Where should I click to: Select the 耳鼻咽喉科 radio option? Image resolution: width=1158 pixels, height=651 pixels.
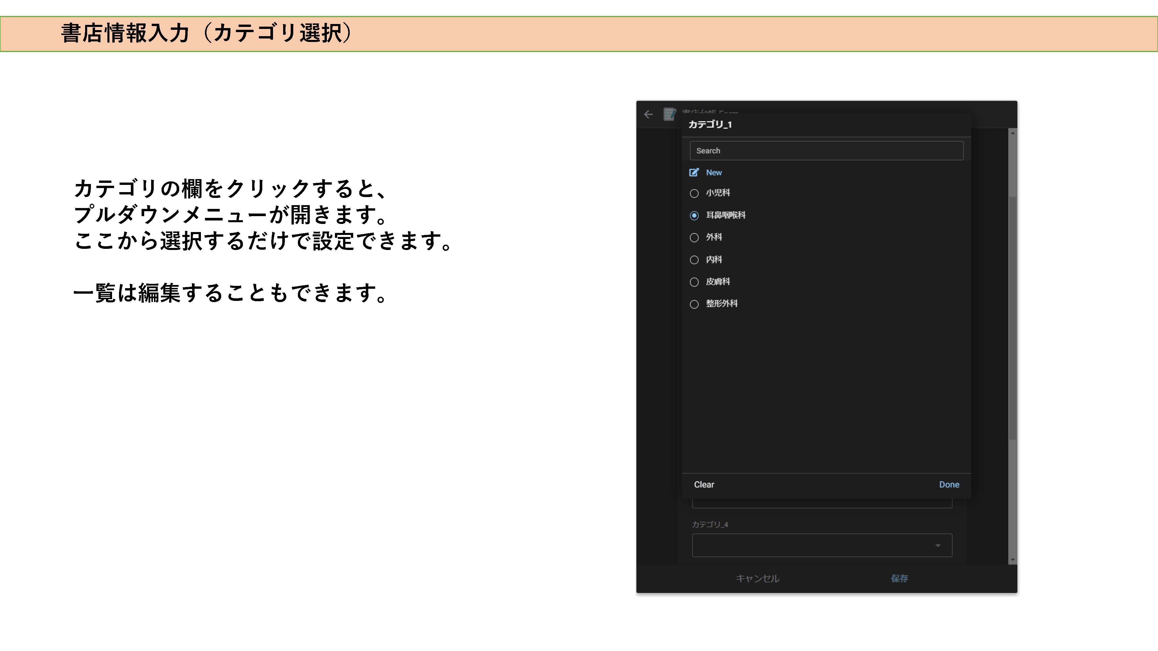pos(694,216)
